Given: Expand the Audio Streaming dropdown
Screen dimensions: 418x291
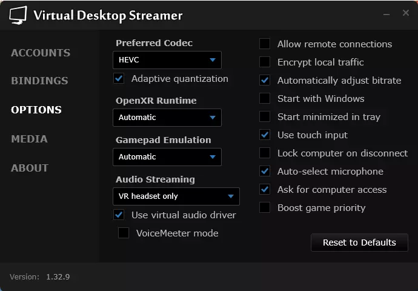Looking at the screenshot, I should (x=176, y=196).
